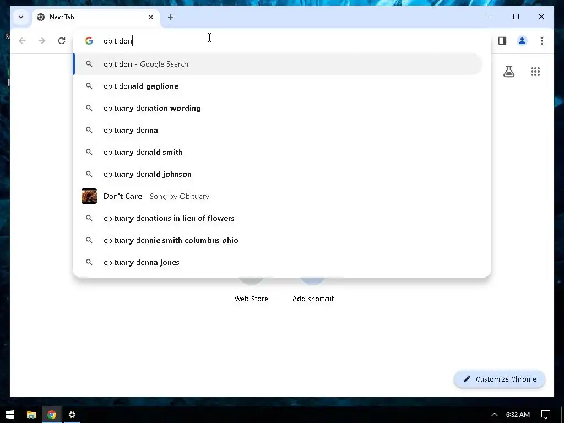The height and width of the screenshot is (423, 564).
Task: Reload the page
Action: (62, 41)
